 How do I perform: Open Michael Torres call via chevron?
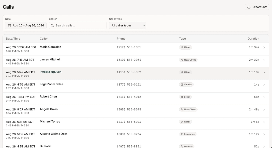(264, 122)
